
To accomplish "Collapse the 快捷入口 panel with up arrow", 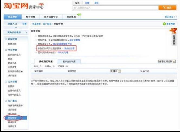I will (16, 27).
